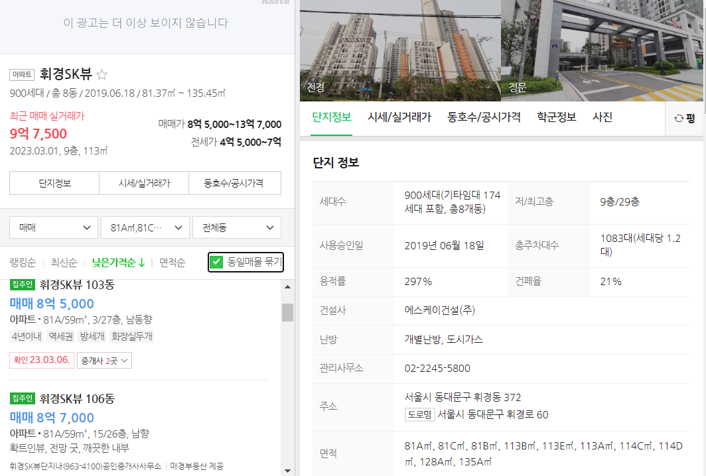
Task: Open the 매매 transaction type dropdown
Action: click(54, 227)
